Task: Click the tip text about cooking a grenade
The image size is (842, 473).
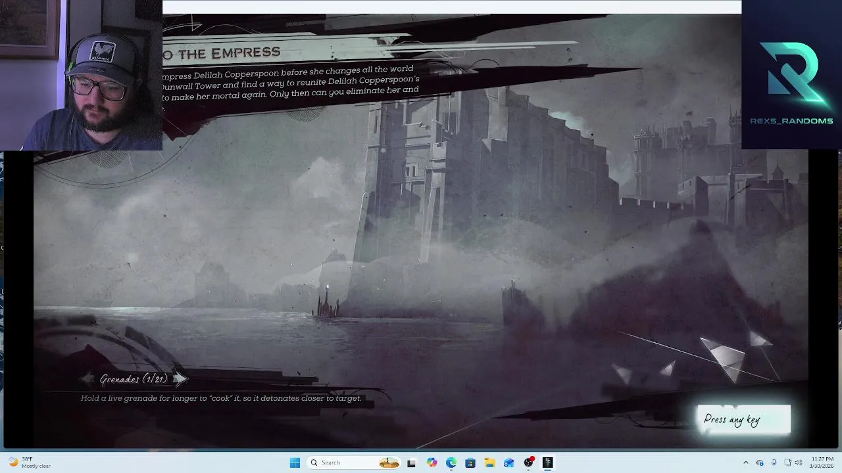Action: 221,398
